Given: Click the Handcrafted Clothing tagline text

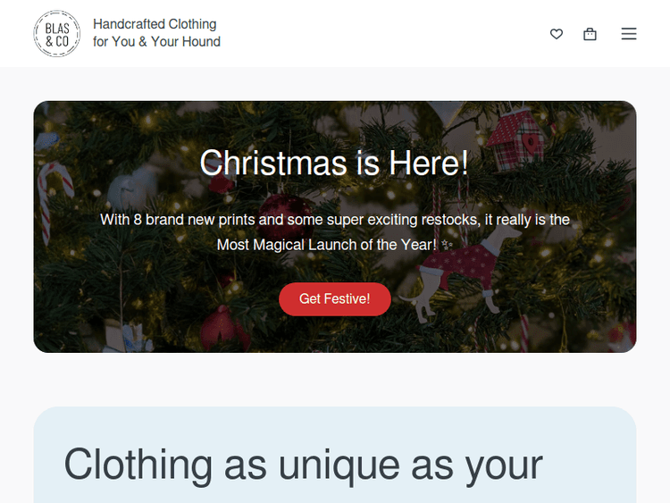Looking at the screenshot, I should pyautogui.click(x=155, y=24).
